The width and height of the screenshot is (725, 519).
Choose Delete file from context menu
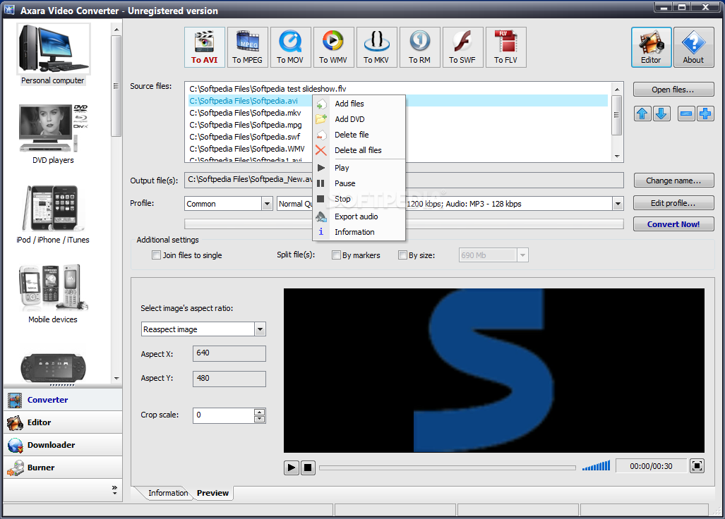tap(359, 135)
